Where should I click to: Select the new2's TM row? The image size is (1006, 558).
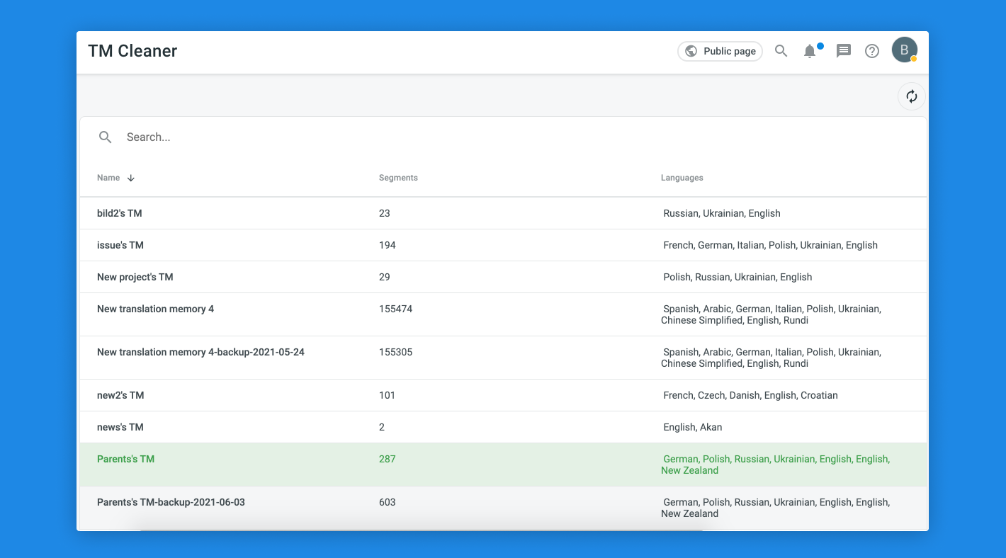pyautogui.click(x=503, y=395)
